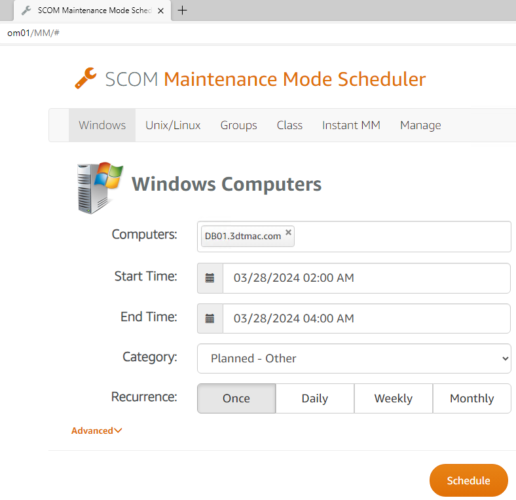
Task: Click the browser address bar URL
Action: point(33,33)
